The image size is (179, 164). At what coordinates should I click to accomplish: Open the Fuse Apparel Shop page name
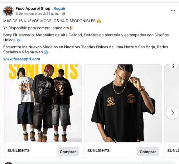pyautogui.click(x=33, y=9)
